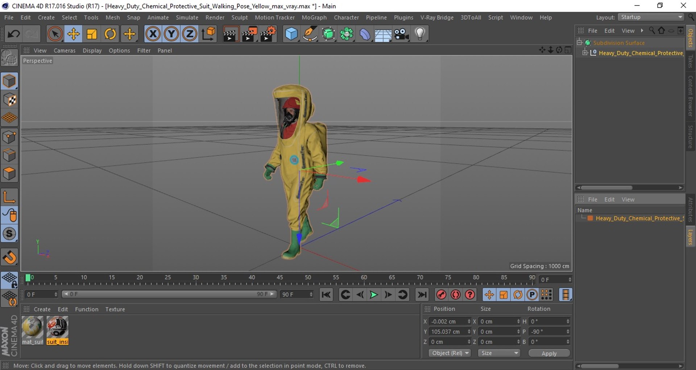The image size is (696, 370).
Task: Open the material Texture menu
Action: pyautogui.click(x=115, y=309)
